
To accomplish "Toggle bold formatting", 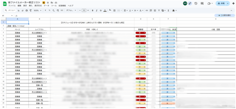I will [92, 10].
